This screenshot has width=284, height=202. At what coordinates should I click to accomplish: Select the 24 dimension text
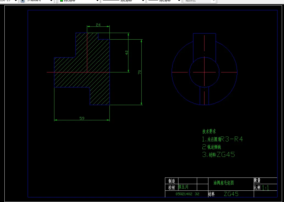(x=98, y=25)
